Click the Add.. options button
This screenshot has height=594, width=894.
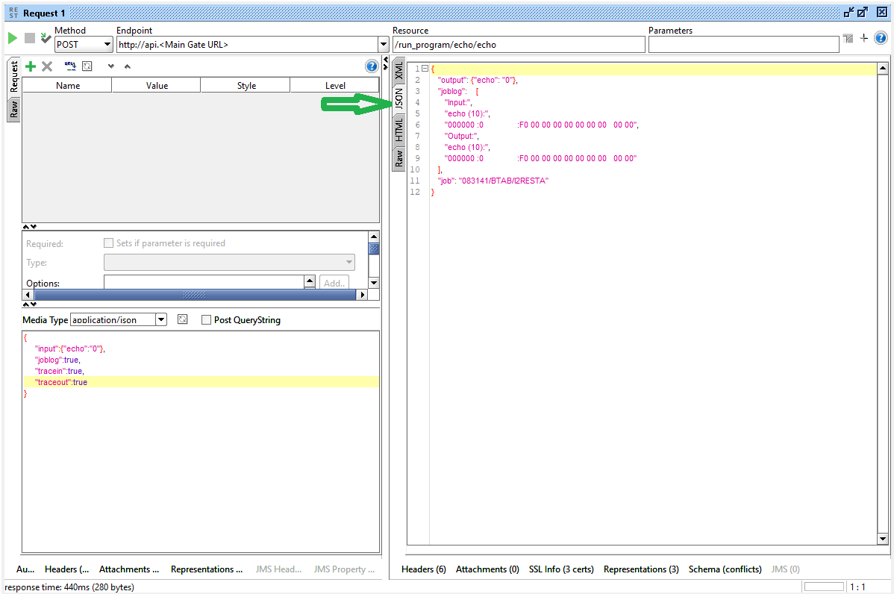(x=334, y=283)
